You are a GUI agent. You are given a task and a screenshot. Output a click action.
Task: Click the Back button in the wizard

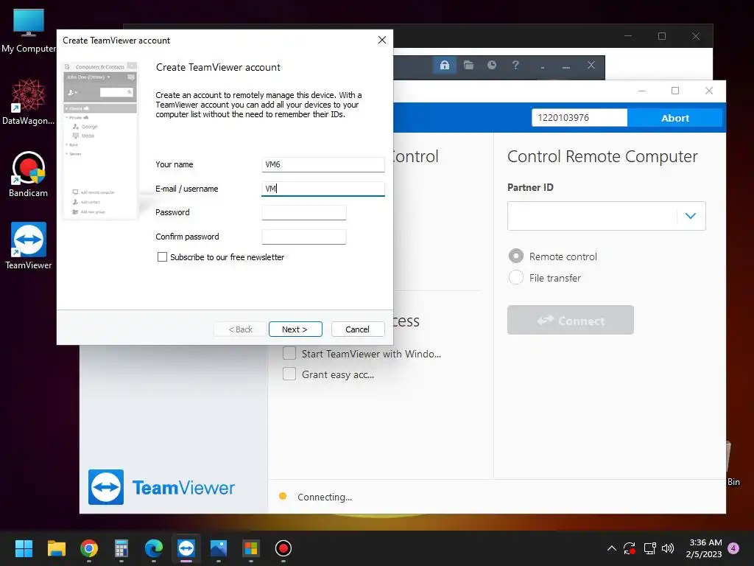pyautogui.click(x=240, y=329)
